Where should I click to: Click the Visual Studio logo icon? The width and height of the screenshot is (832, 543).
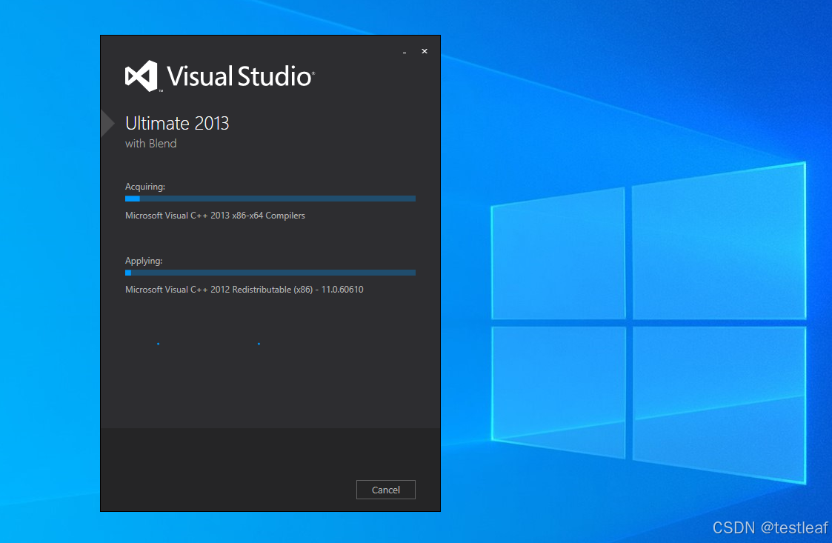141,74
